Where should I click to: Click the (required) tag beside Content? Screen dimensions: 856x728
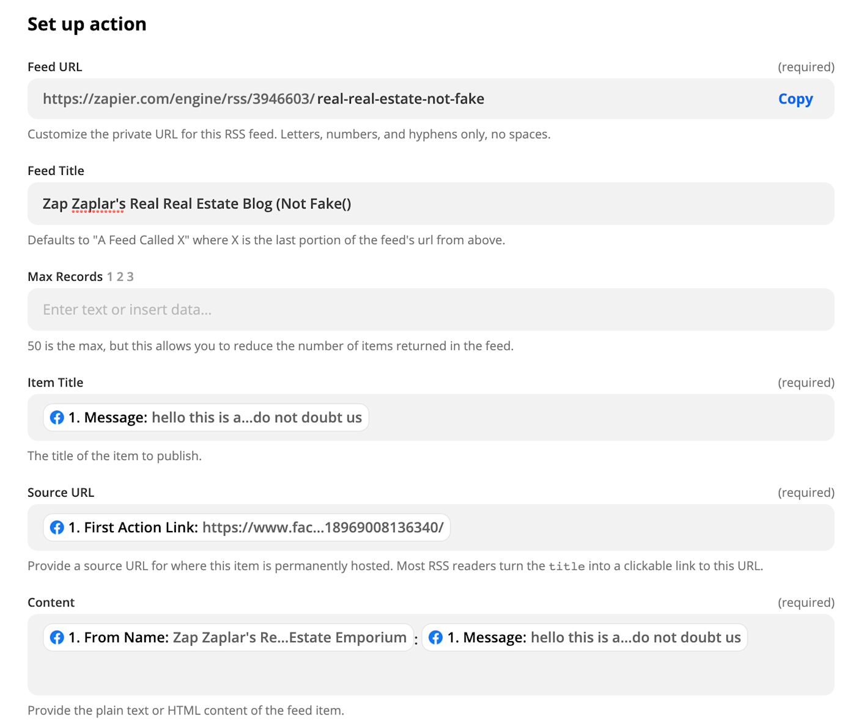coord(806,603)
